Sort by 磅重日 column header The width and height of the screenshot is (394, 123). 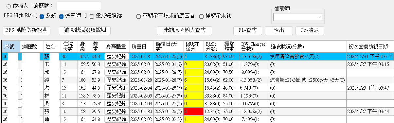(142, 46)
